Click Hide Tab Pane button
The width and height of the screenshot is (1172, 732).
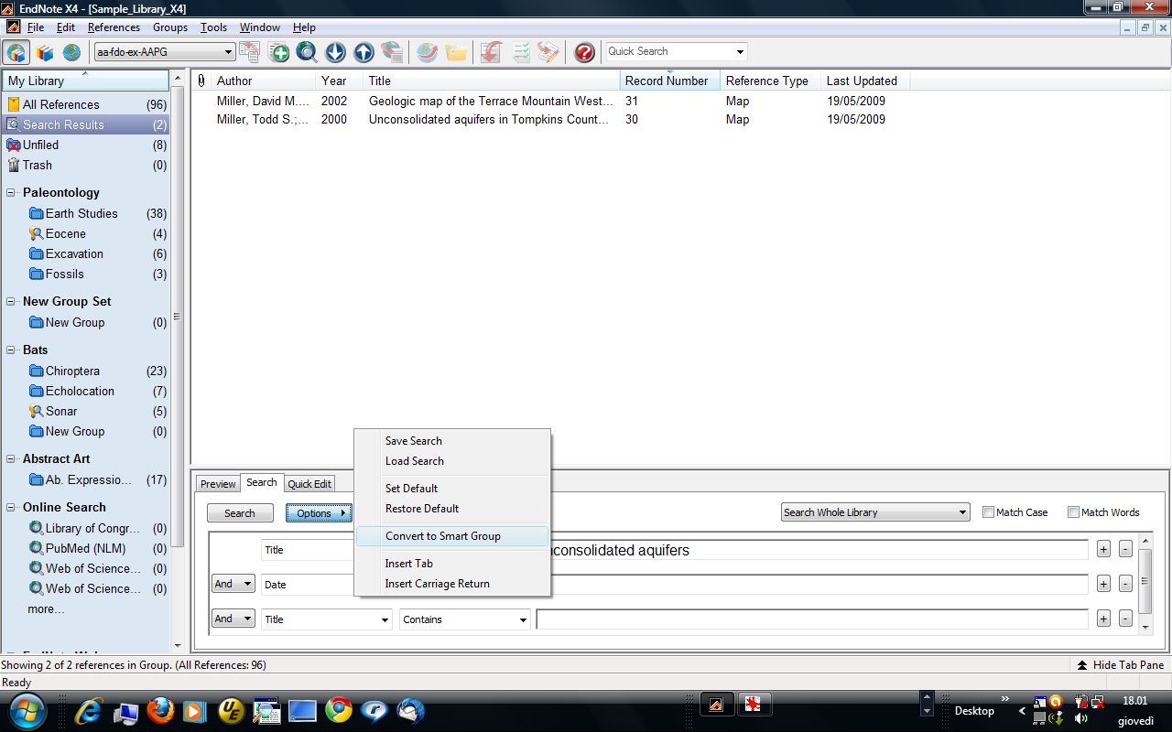(x=1121, y=665)
